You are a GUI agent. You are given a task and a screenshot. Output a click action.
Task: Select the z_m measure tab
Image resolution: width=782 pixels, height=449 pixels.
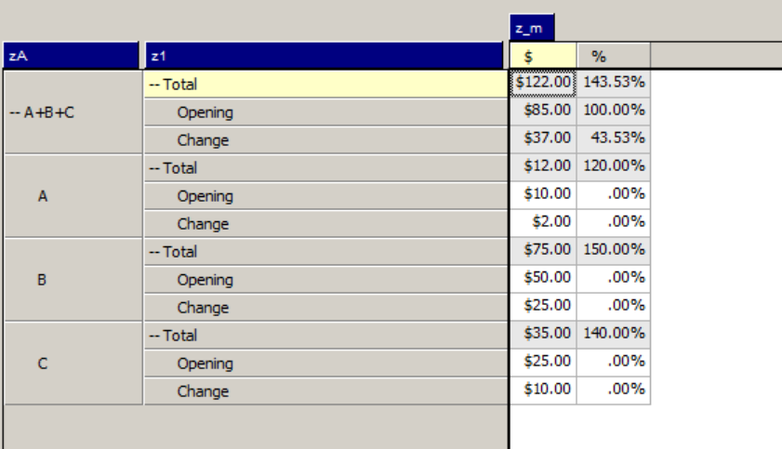click(x=532, y=30)
